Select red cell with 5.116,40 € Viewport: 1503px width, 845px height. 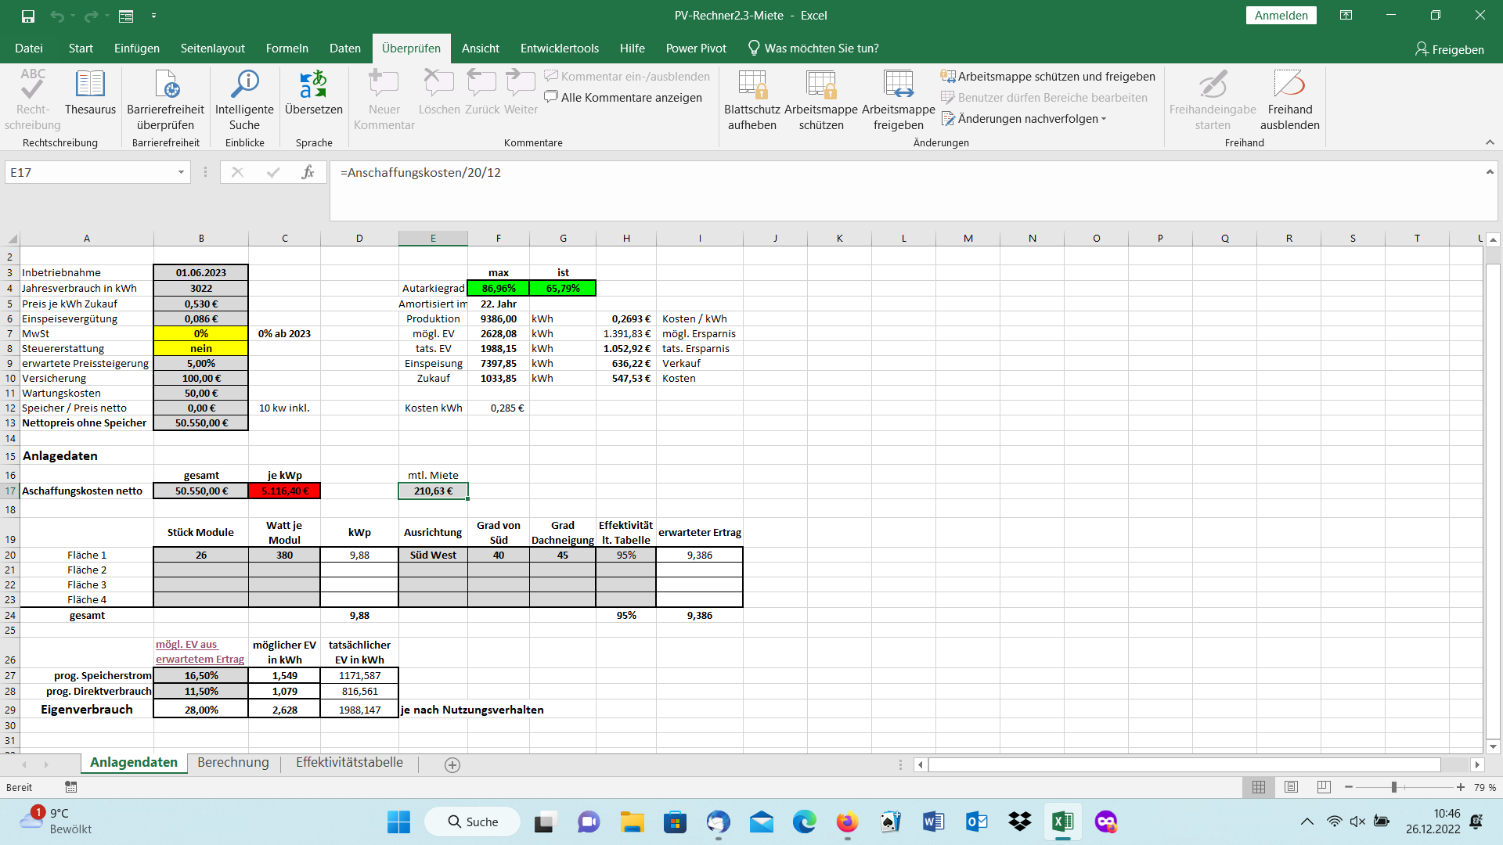coord(284,491)
